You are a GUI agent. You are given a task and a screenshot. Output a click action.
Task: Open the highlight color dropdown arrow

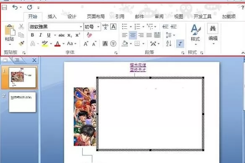[x=51, y=43]
